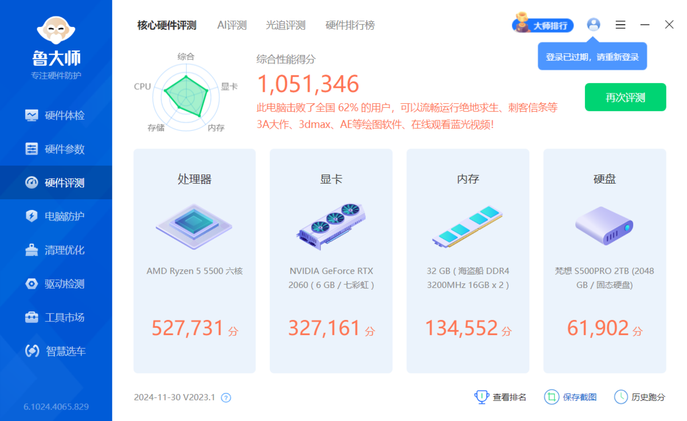This screenshot has height=421, width=687.
Task: Minimize the 鲁大师 window
Action: coord(645,25)
